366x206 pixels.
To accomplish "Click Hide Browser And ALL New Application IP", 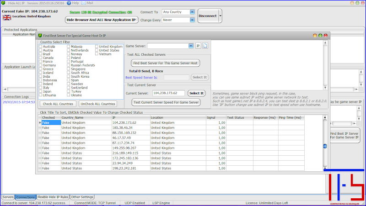I will 101,20.
